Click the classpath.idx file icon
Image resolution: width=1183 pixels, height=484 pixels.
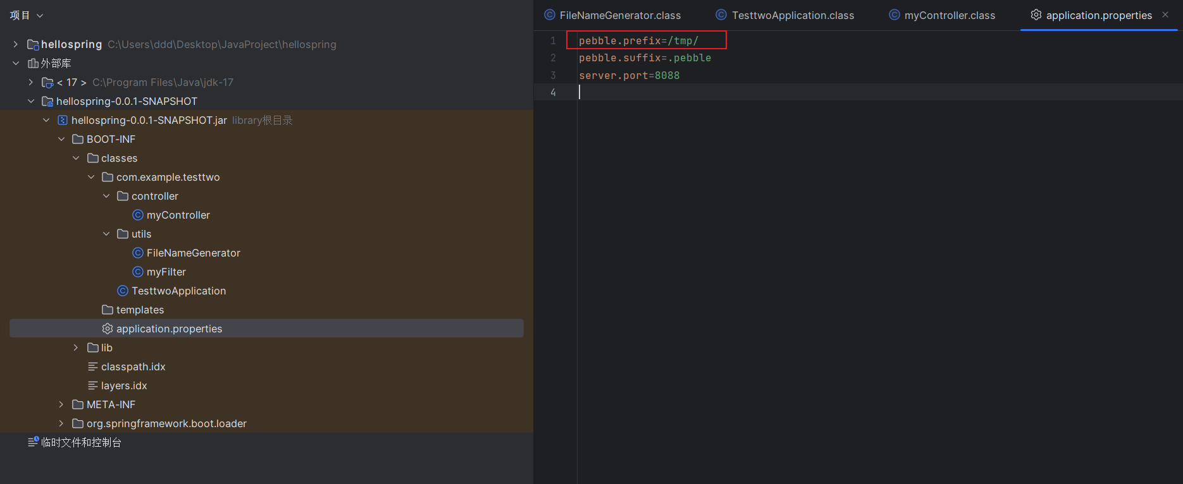click(93, 366)
